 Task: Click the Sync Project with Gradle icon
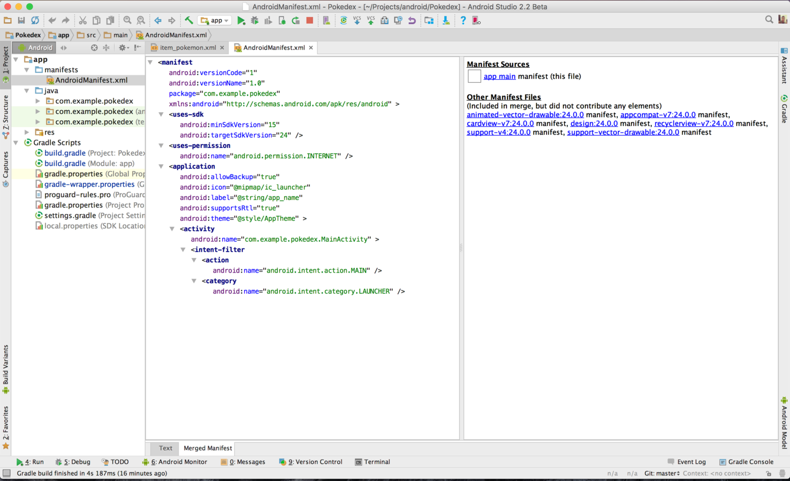click(x=344, y=20)
